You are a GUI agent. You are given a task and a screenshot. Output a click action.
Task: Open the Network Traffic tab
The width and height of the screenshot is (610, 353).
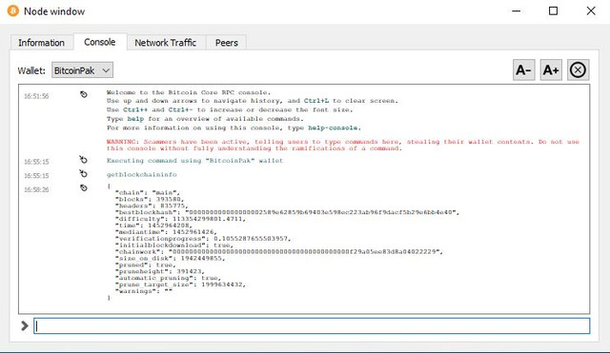tap(165, 43)
